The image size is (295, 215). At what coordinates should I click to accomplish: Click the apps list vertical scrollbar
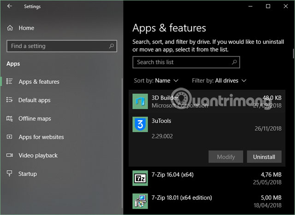click(293, 53)
